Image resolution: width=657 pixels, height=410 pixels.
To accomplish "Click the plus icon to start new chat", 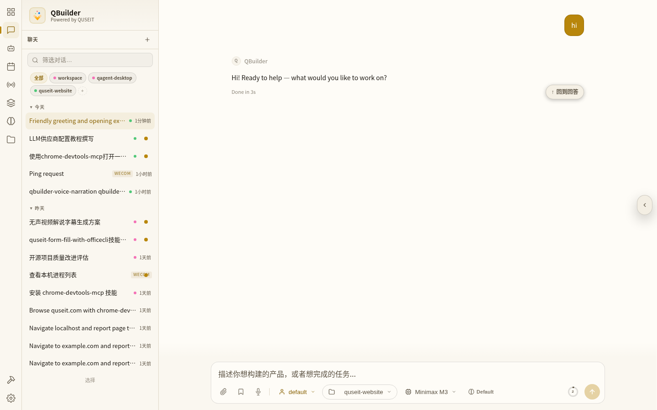I will point(147,40).
